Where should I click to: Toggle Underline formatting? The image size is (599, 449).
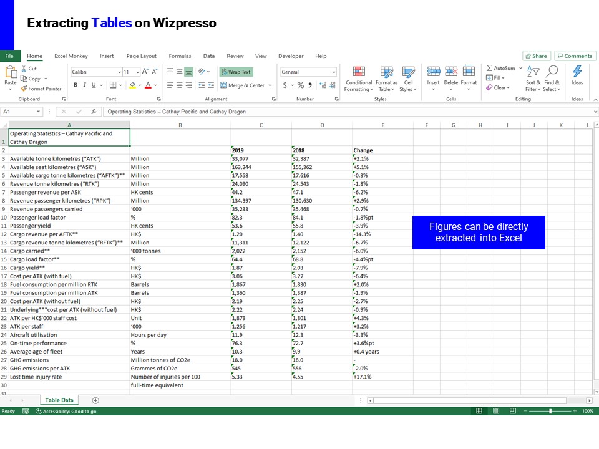[94, 85]
